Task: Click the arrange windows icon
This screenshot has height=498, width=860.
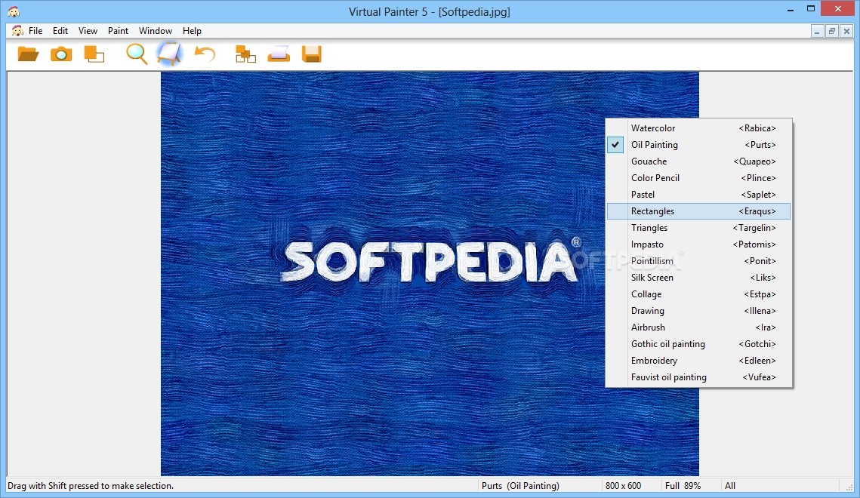Action: pyautogui.click(x=245, y=54)
